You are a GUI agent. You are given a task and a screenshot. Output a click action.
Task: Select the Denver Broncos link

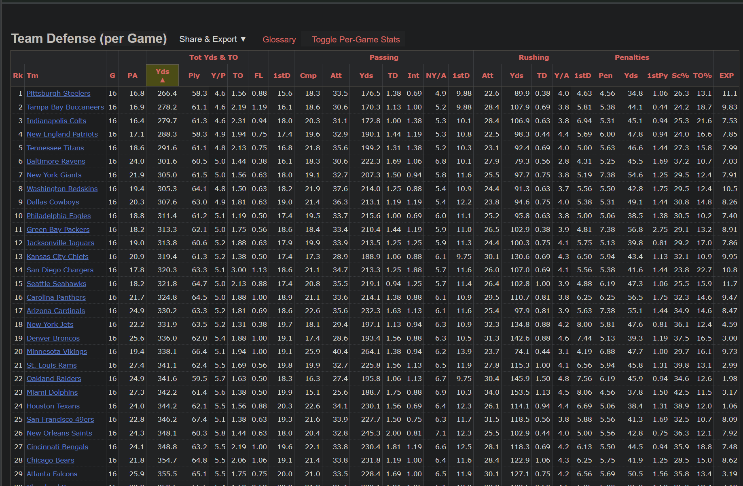(x=53, y=338)
